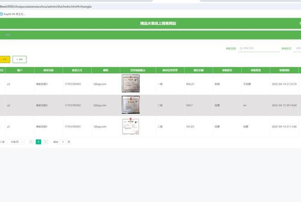Click the search icon in merchant name field
The image size is (301, 202).
coord(241,49)
